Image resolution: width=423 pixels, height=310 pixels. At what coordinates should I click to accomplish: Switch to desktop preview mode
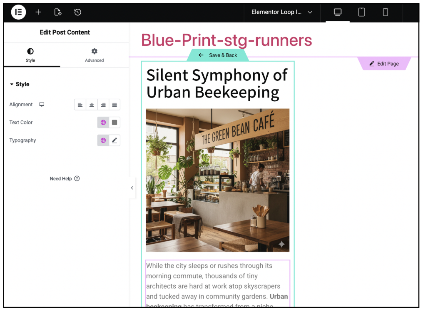[338, 12]
